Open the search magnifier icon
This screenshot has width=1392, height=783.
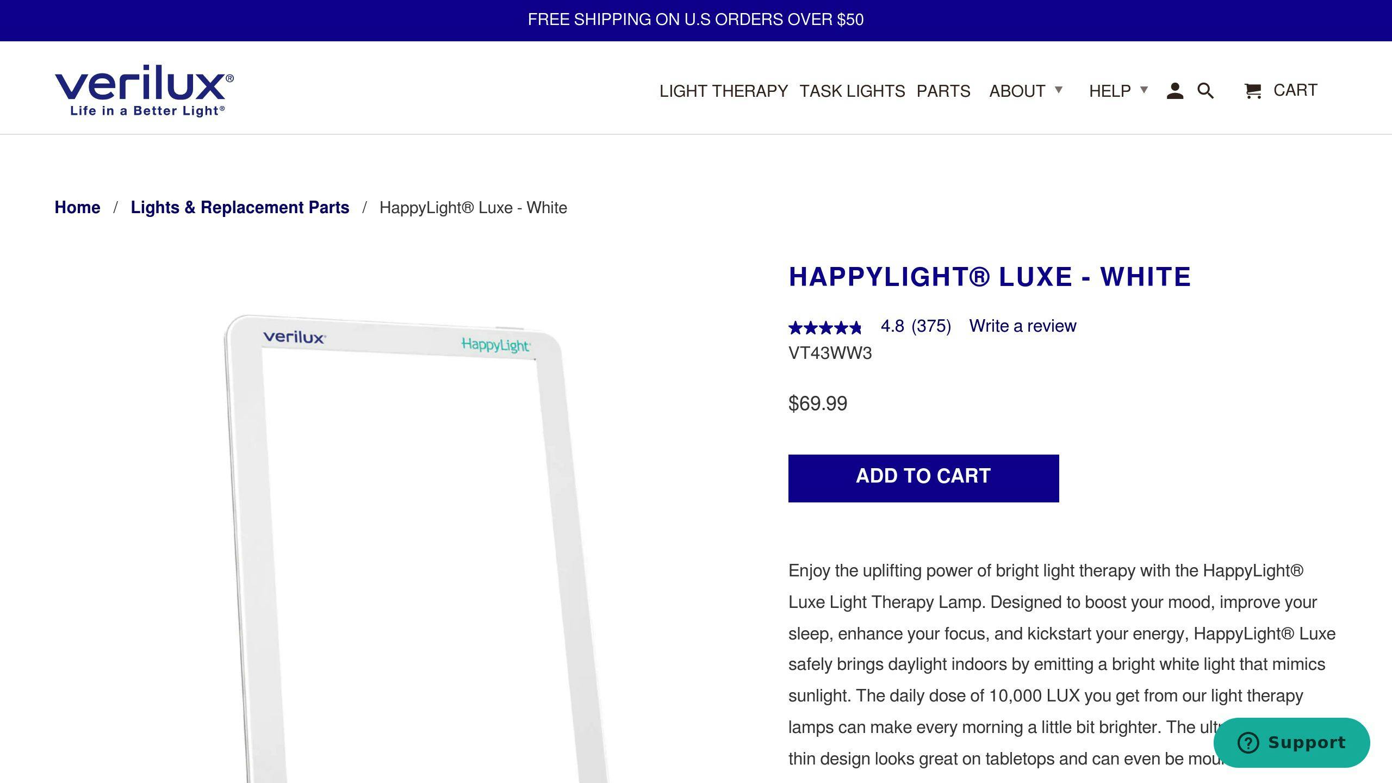tap(1205, 91)
